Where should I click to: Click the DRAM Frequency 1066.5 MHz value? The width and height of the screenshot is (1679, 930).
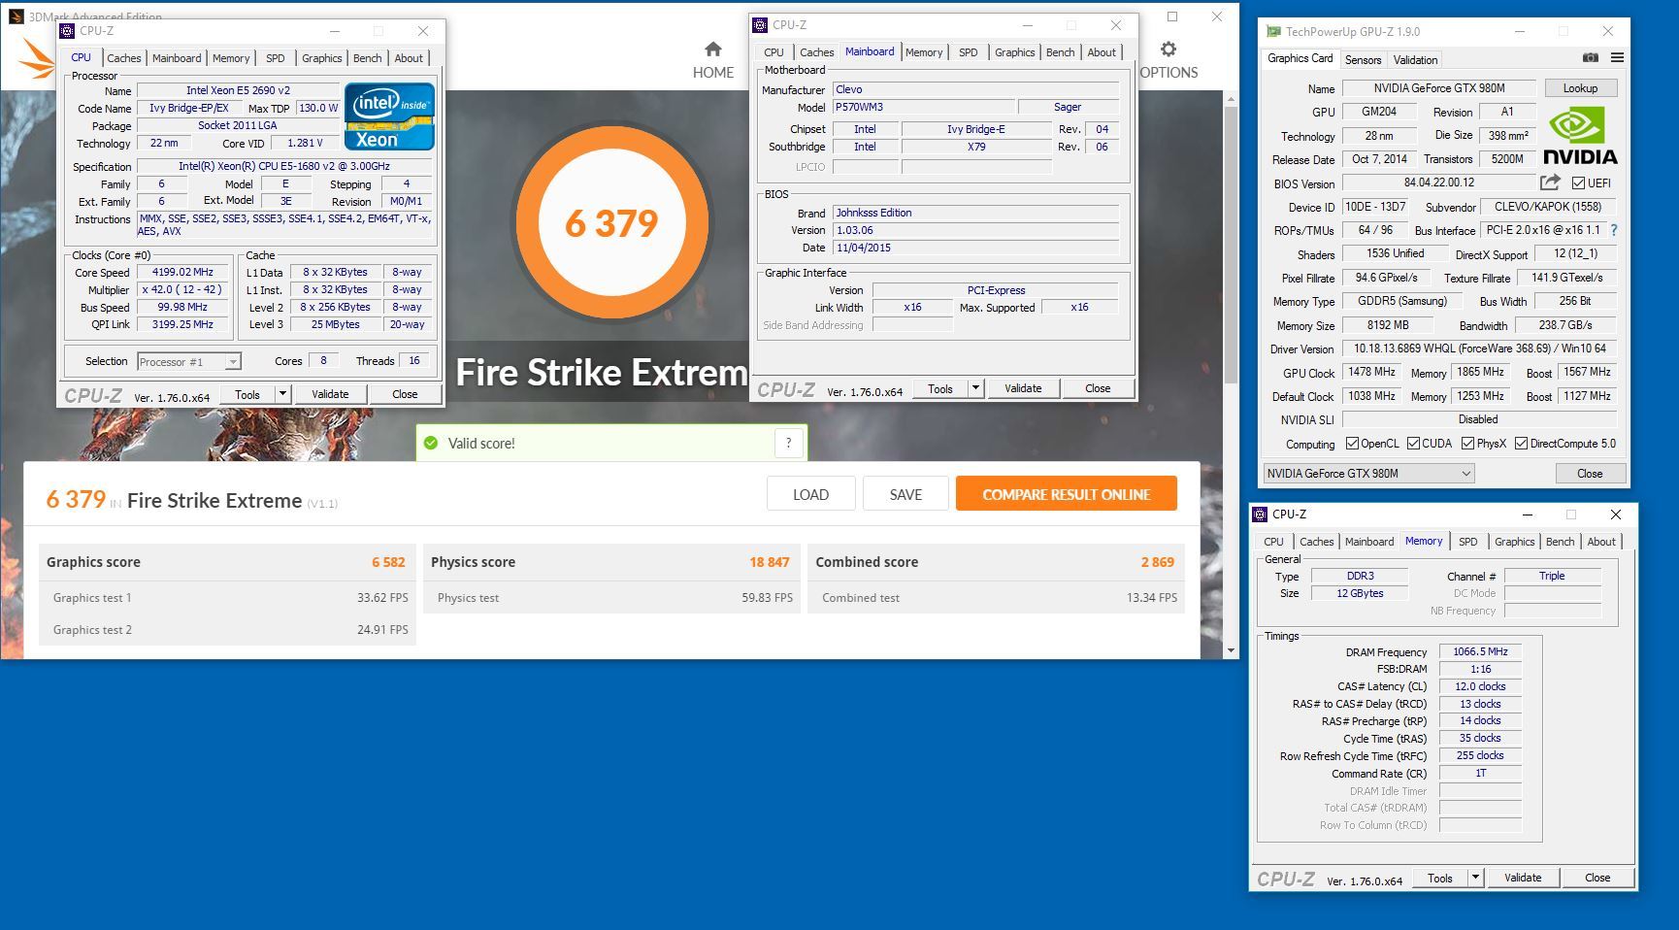tap(1480, 651)
